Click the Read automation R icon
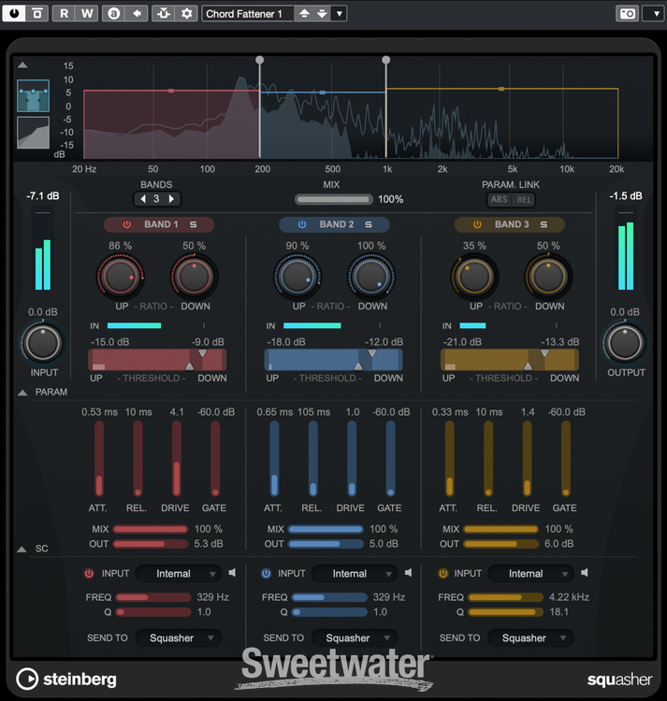The height and width of the screenshot is (701, 667). pyautogui.click(x=64, y=13)
